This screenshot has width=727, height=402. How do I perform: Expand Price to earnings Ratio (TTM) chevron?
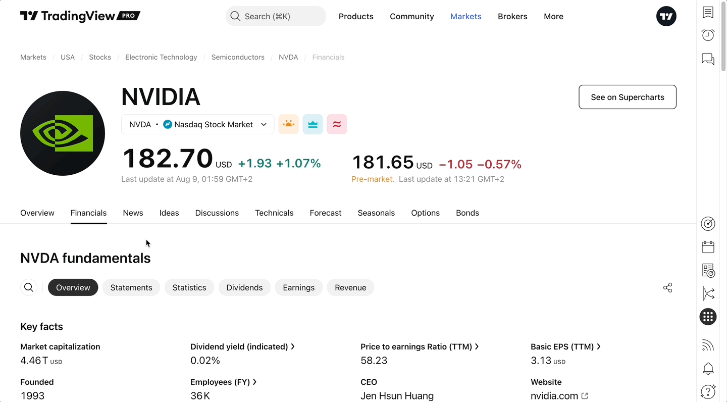pos(477,346)
